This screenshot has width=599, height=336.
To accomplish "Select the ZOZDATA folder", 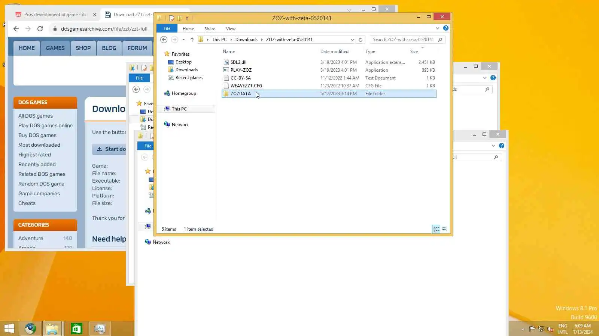I will (329, 94).
